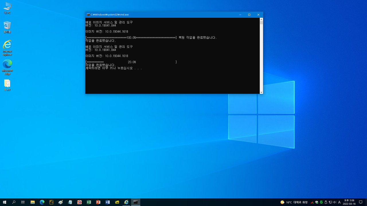Select the 도구7 folder on desktop
Screen dimensions: 367x206
(x=7, y=85)
